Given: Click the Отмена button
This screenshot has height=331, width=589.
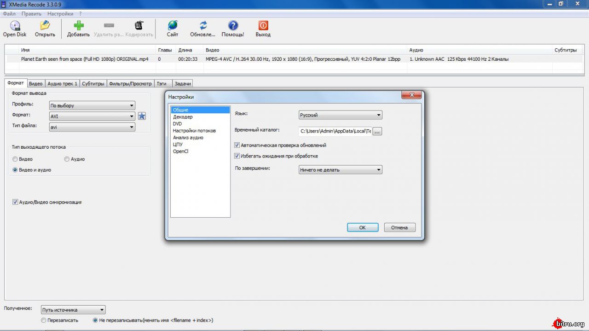Looking at the screenshot, I should 399,227.
